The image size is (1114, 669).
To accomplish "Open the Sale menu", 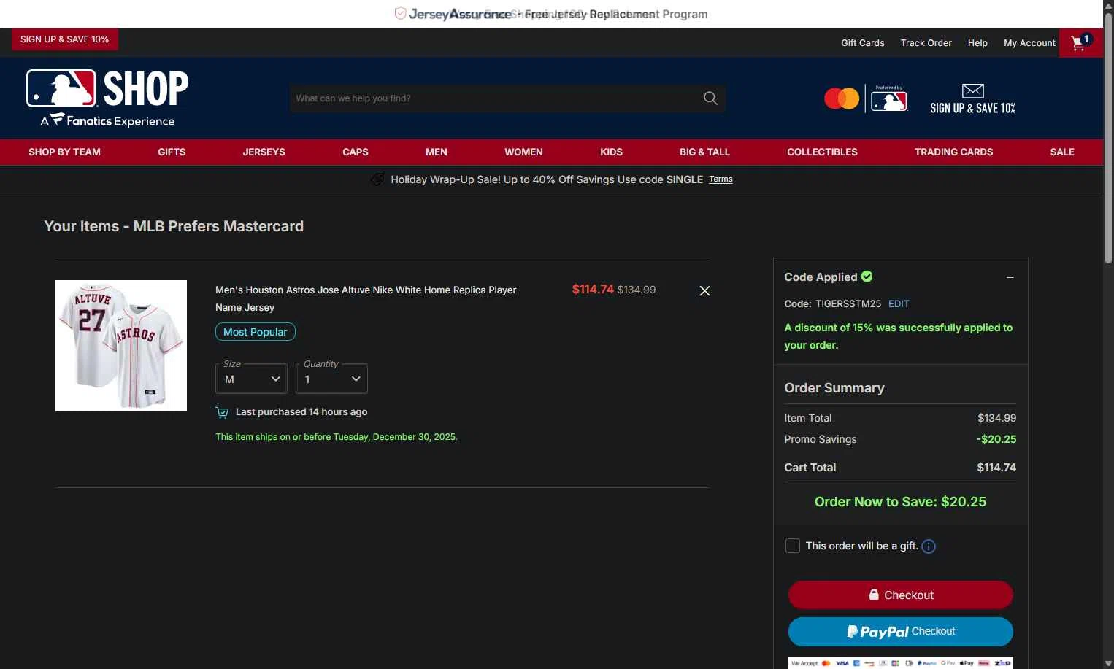I will click(1062, 152).
